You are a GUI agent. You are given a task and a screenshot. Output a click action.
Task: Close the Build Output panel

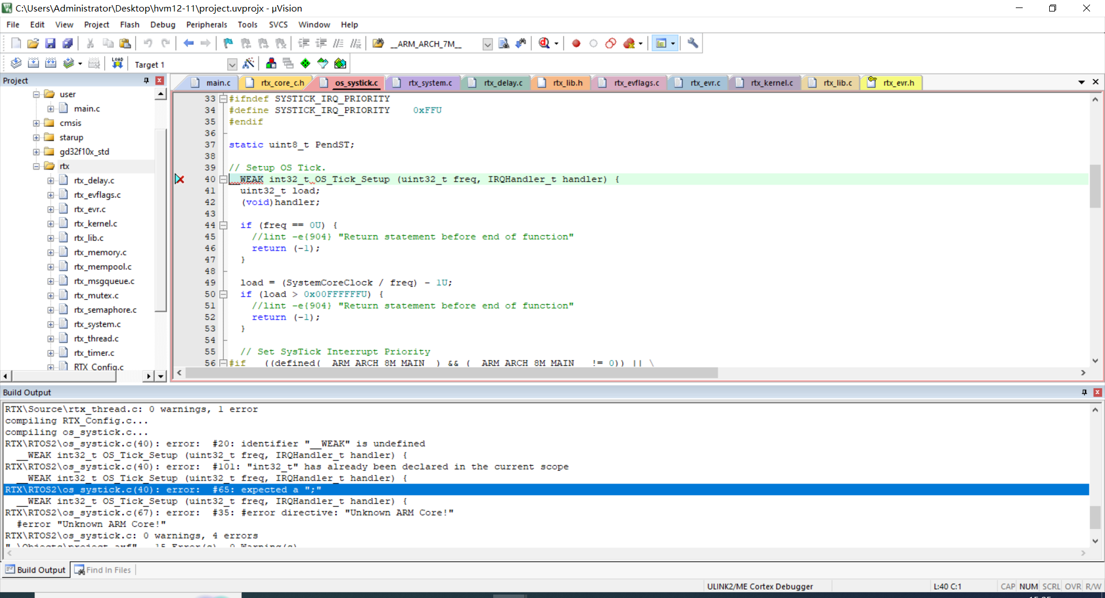(x=1098, y=392)
